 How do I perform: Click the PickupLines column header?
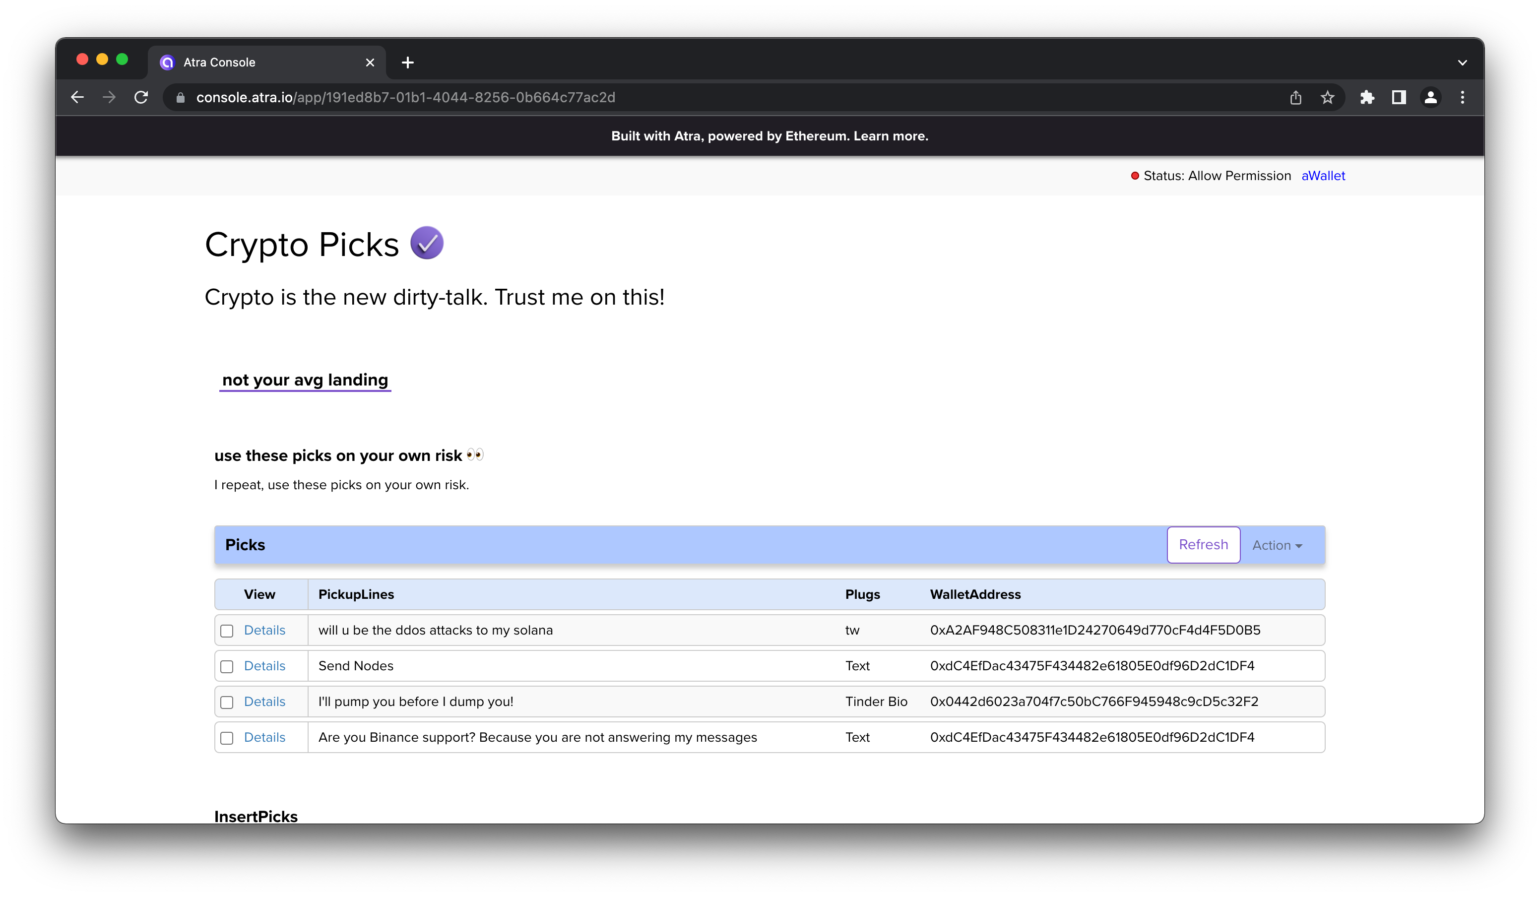point(356,594)
